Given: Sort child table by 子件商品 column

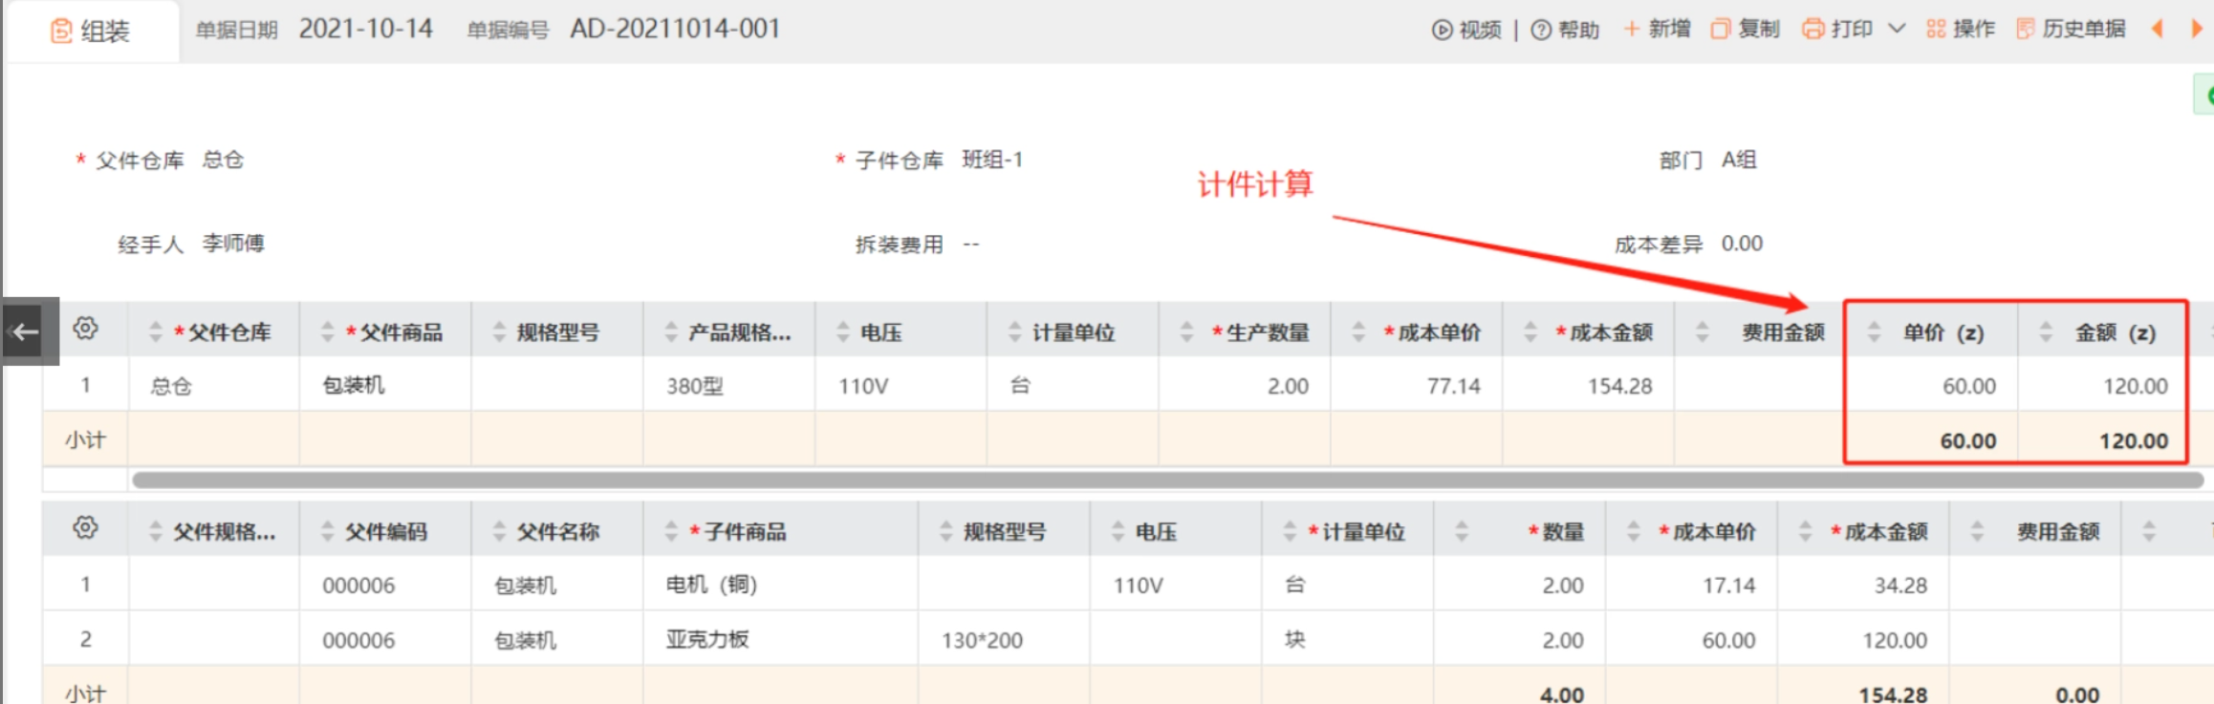Looking at the screenshot, I should [x=670, y=531].
